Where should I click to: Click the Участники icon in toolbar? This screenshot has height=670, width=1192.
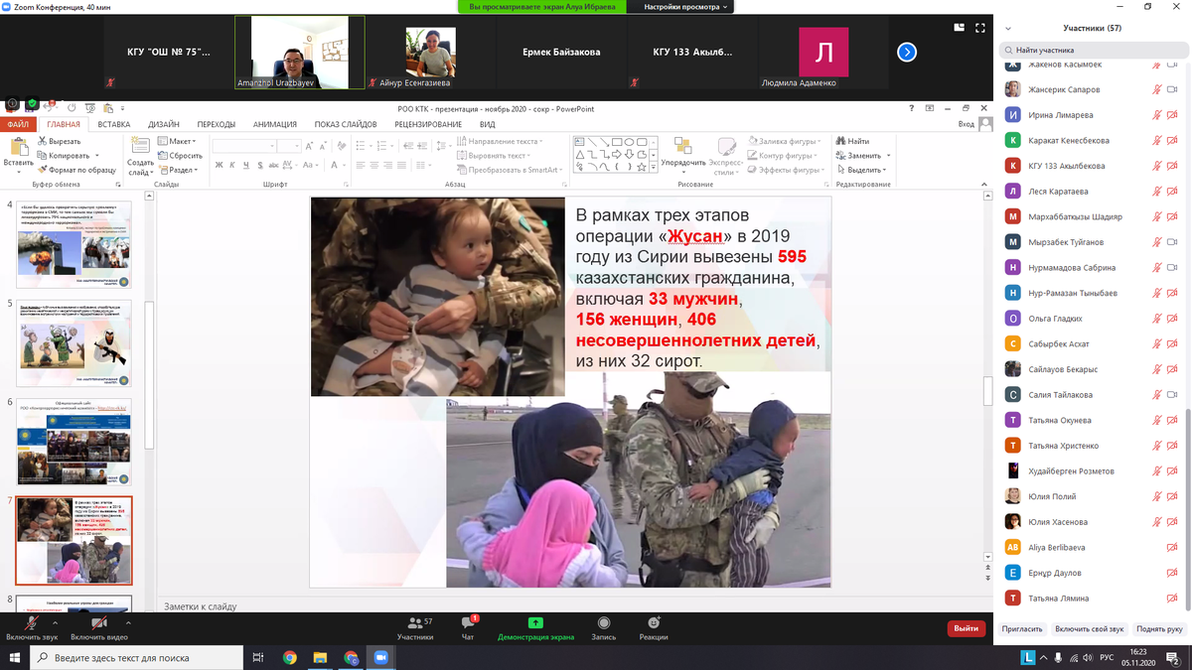pyautogui.click(x=415, y=626)
